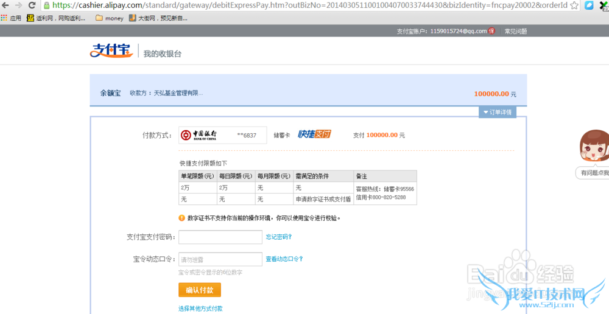Click the 储蓄卡 label beside the bank card
Image resolution: width=609 pixels, height=314 pixels.
282,135
